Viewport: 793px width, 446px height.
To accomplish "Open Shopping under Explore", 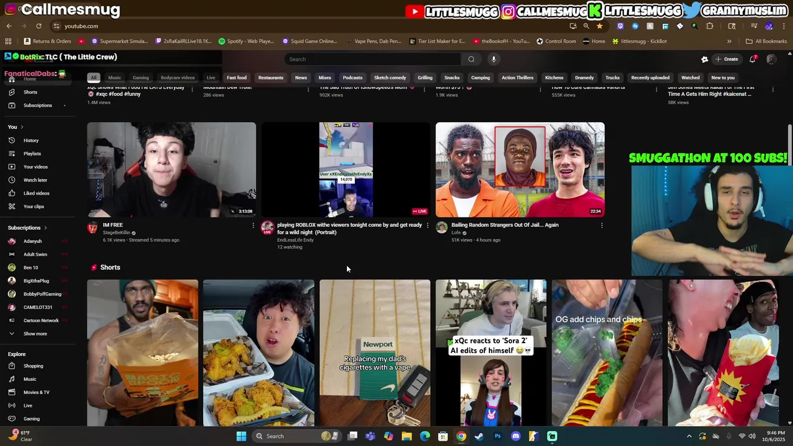I will (x=33, y=366).
